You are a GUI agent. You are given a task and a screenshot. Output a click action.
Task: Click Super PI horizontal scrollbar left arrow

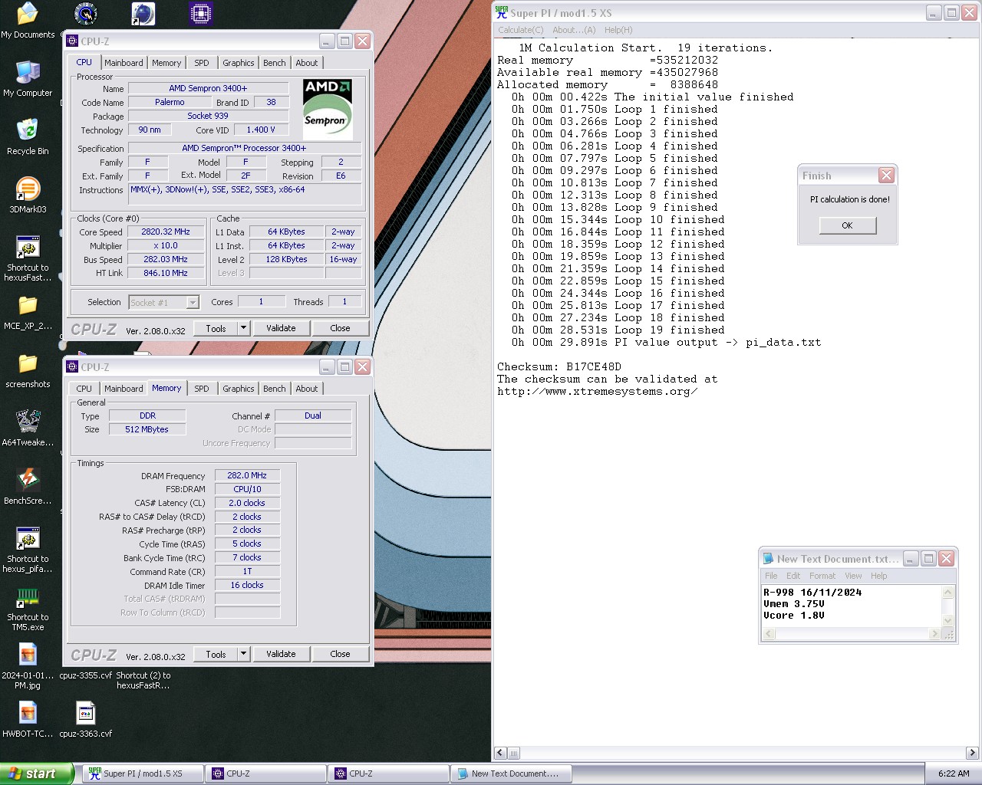500,753
